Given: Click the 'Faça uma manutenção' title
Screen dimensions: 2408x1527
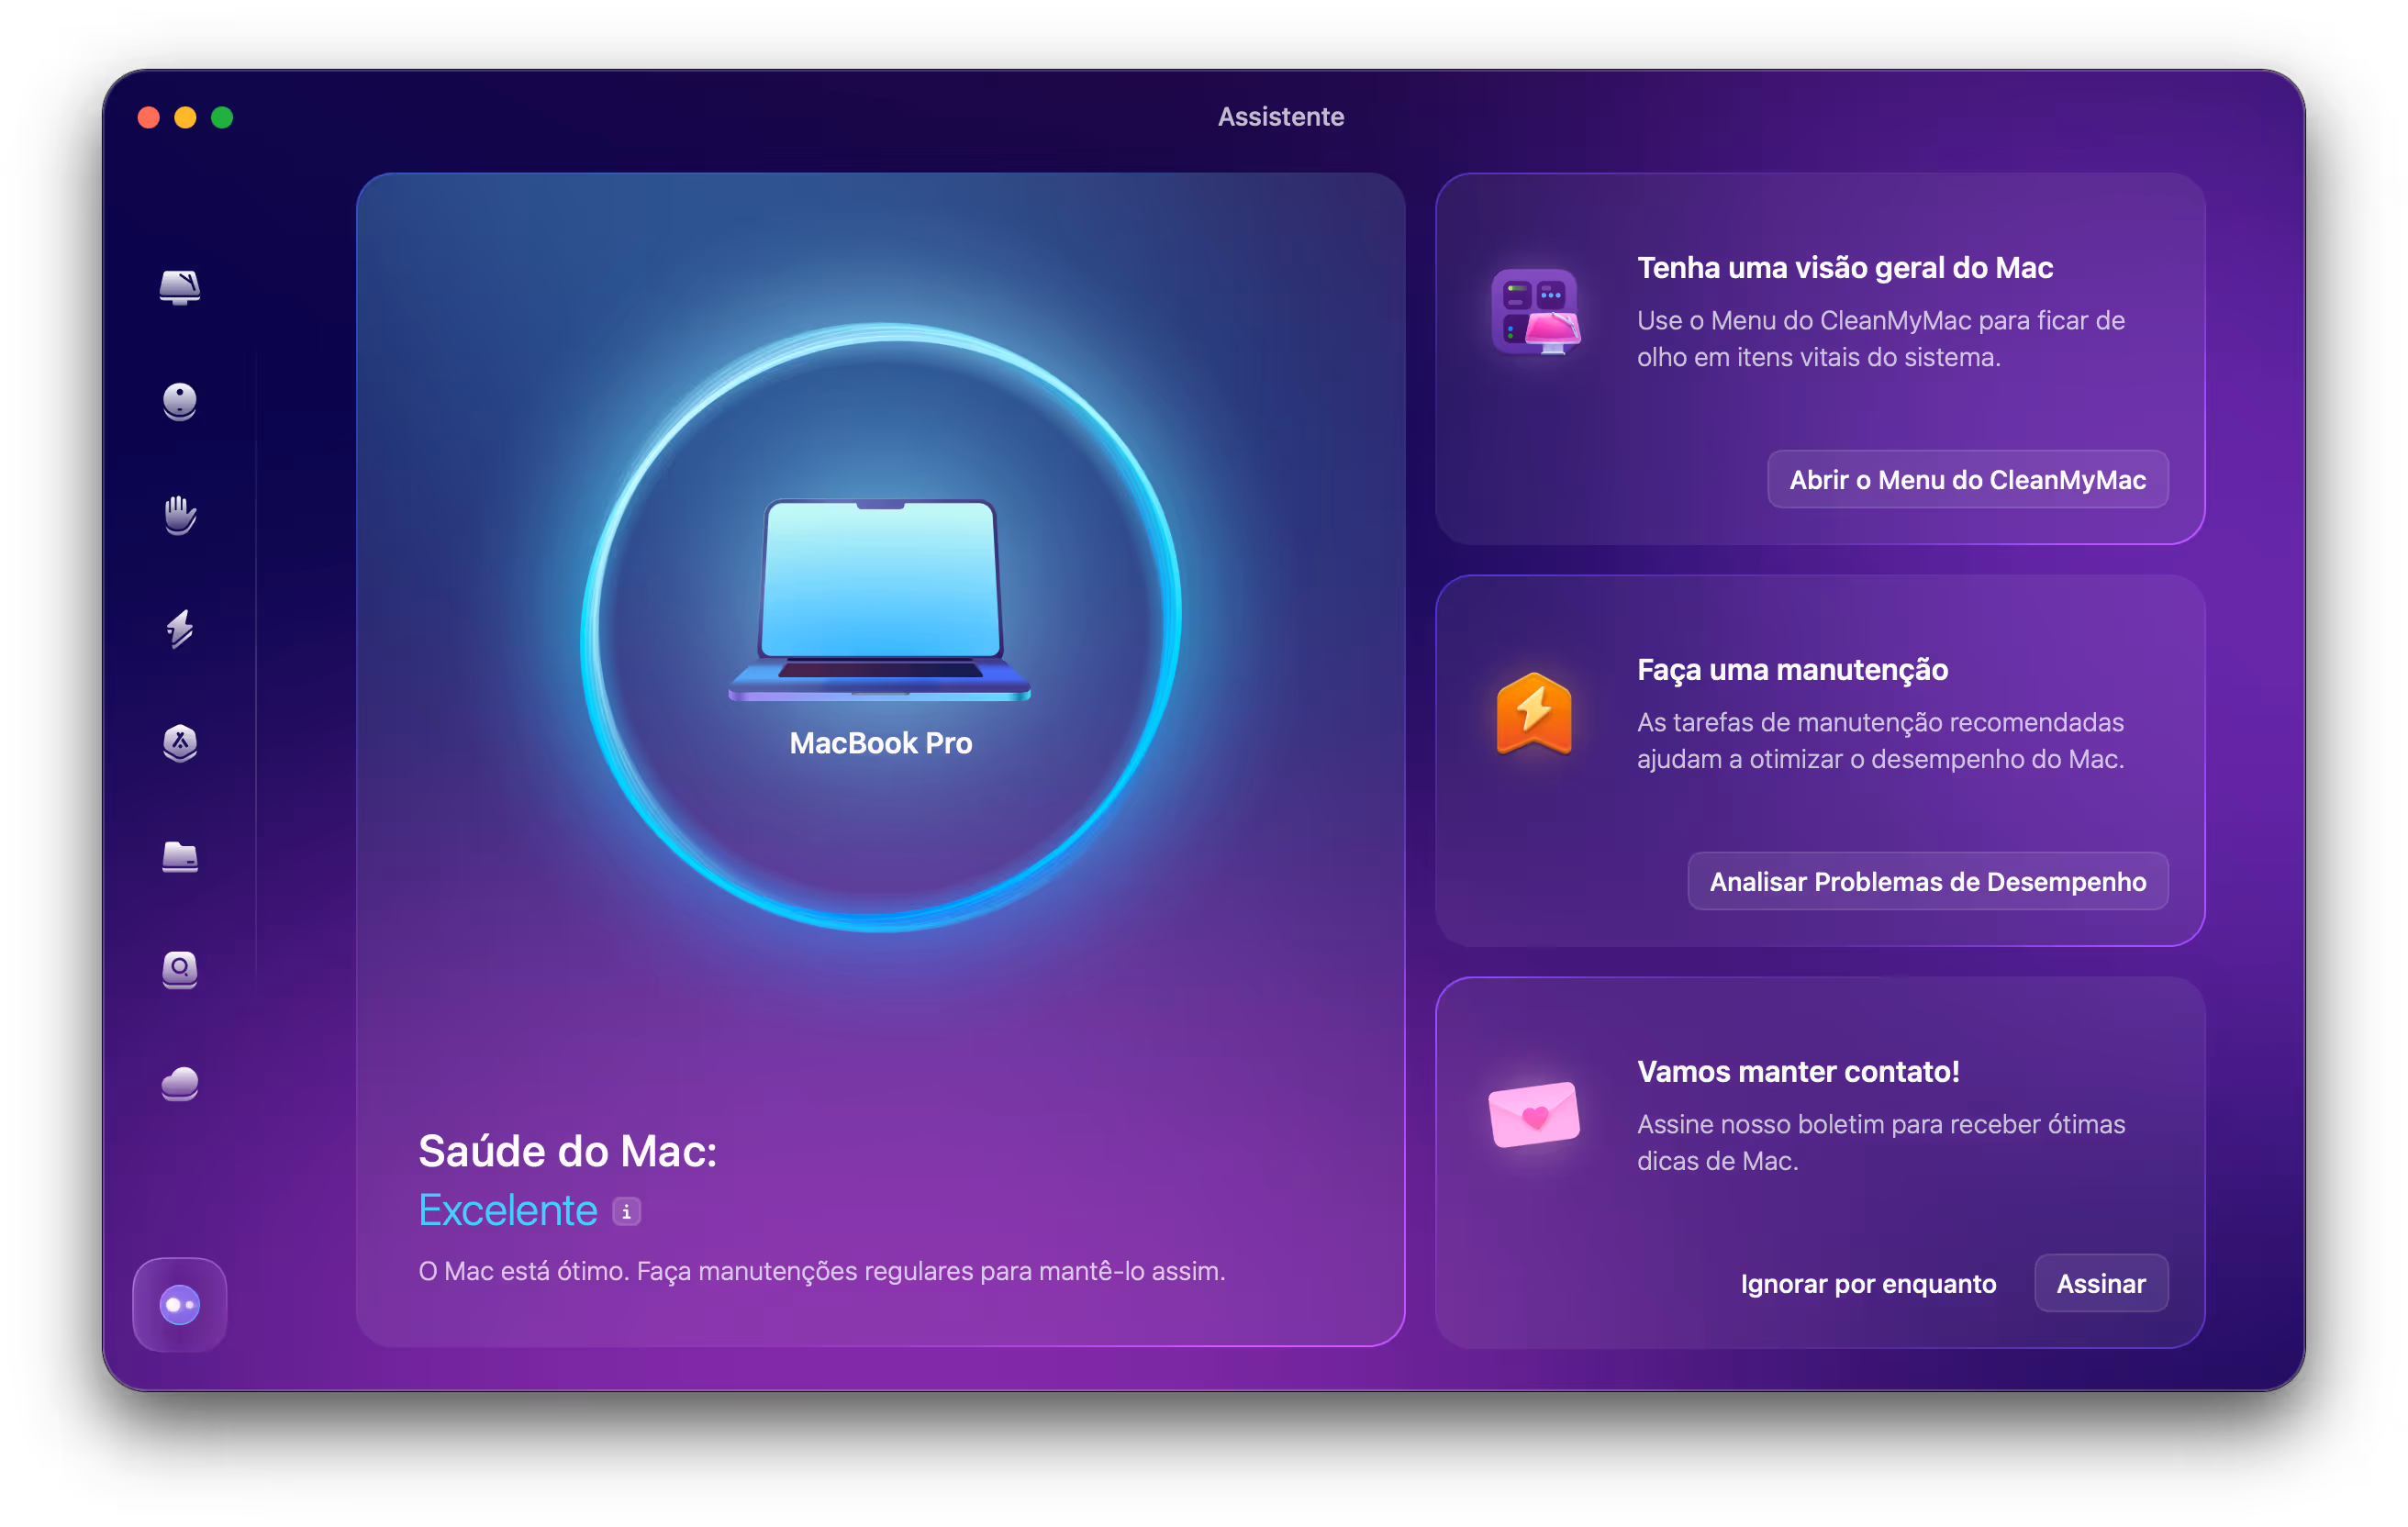Looking at the screenshot, I should [1792, 670].
